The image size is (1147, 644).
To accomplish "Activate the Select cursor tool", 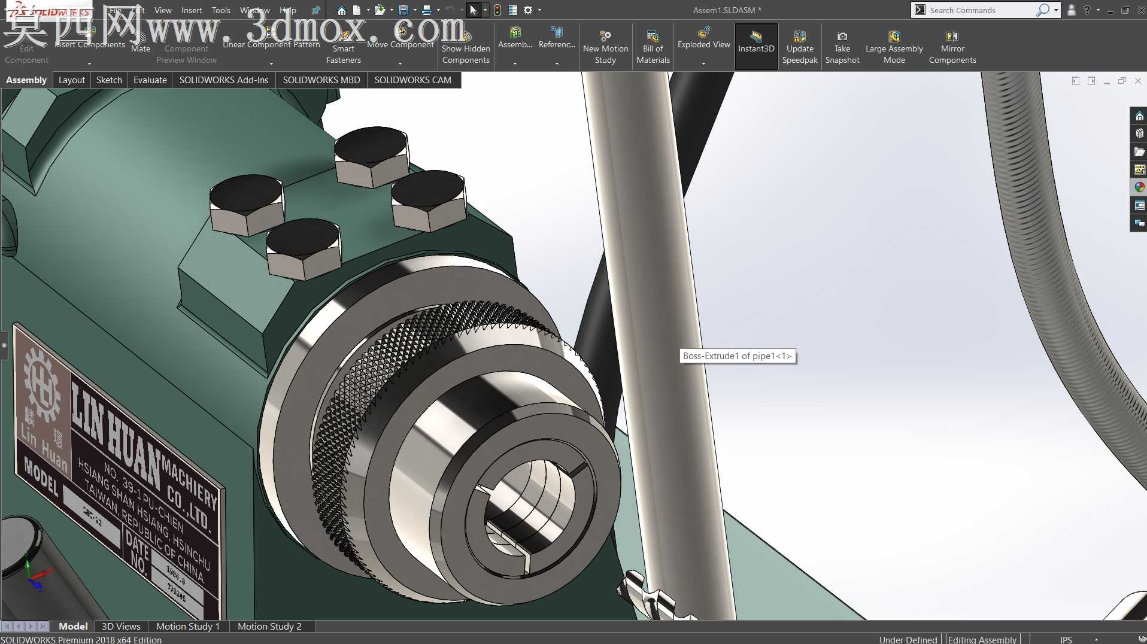I will pyautogui.click(x=473, y=10).
